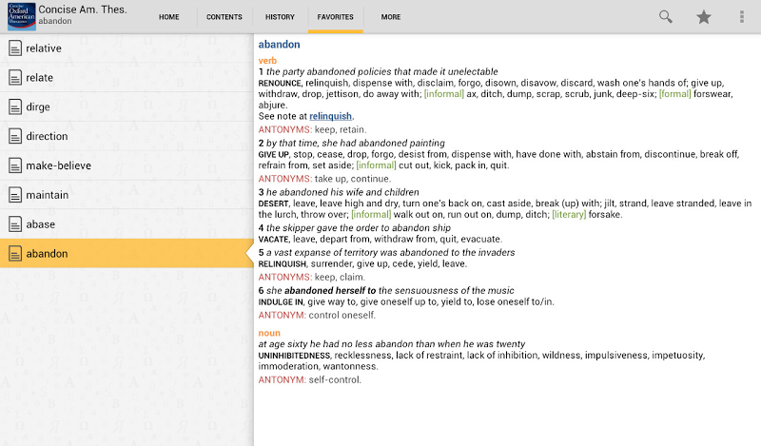Click example 'the skipper gave the order to abandon ship'
The width and height of the screenshot is (761, 446).
[x=359, y=228]
